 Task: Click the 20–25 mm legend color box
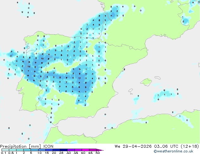pyautogui.click(x=56, y=150)
